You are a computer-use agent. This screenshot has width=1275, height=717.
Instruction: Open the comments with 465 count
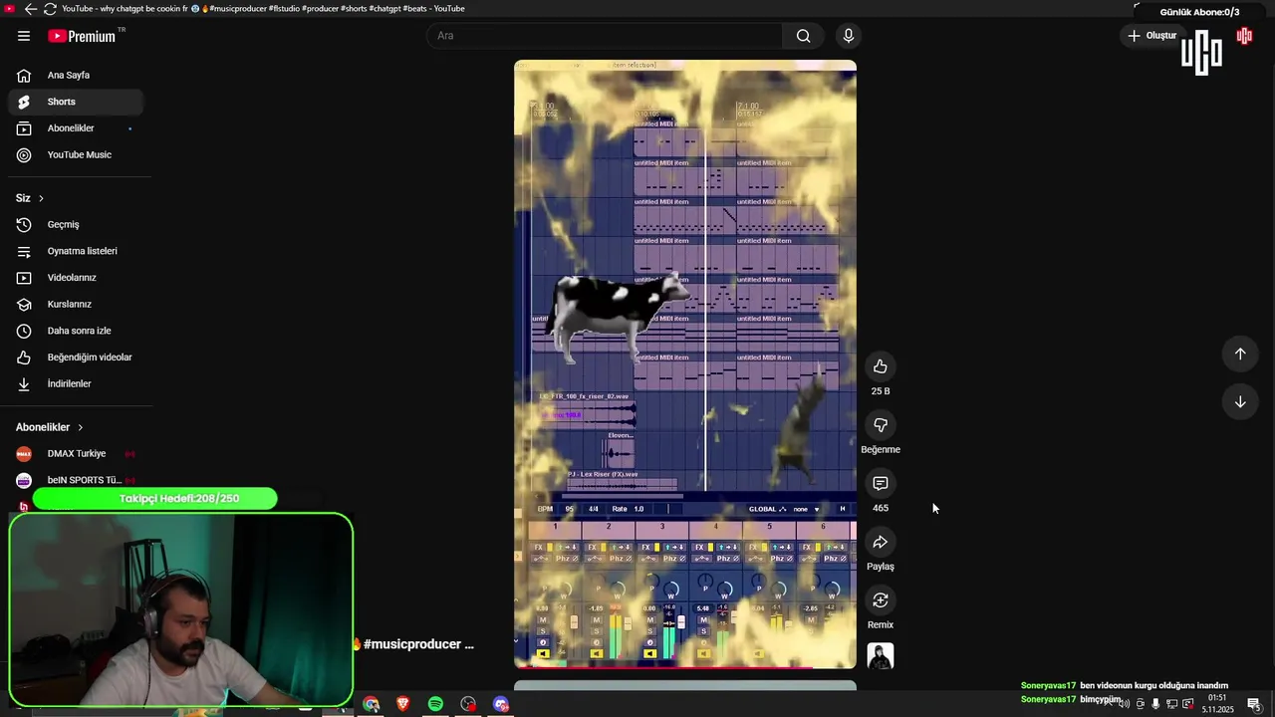point(881,483)
